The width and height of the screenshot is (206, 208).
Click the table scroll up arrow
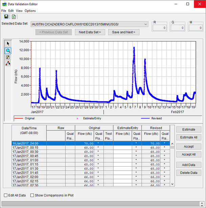coord(172,144)
